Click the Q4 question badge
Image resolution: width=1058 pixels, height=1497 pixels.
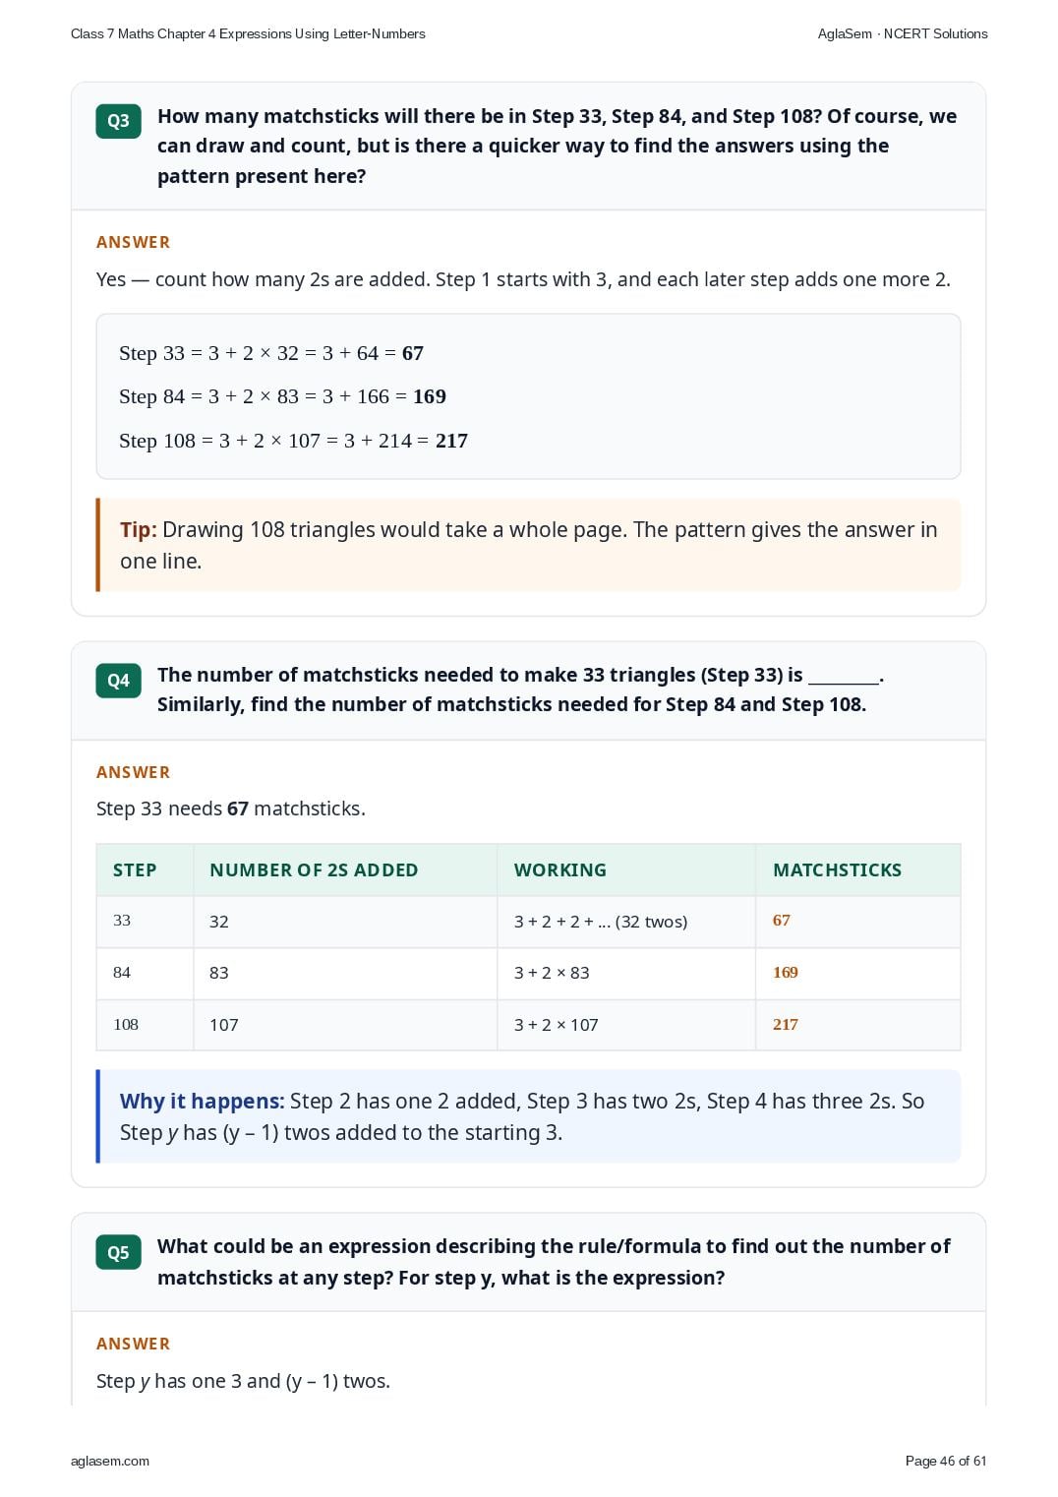pos(118,680)
